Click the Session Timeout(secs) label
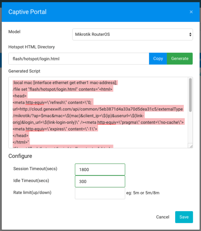 click(x=35, y=169)
